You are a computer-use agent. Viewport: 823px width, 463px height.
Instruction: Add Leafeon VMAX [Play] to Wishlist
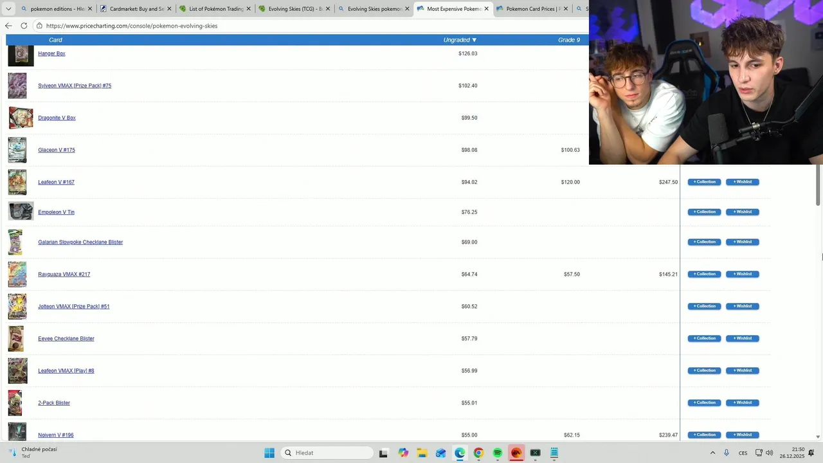[743, 371]
